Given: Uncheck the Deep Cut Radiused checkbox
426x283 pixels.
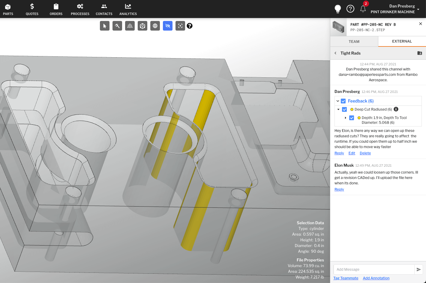Looking at the screenshot, I should 344,109.
